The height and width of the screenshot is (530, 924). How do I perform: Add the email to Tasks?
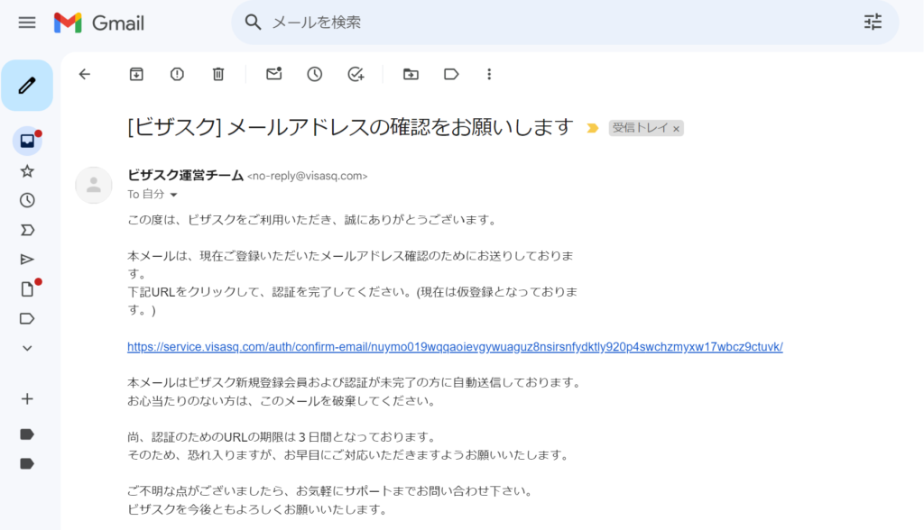coord(356,74)
